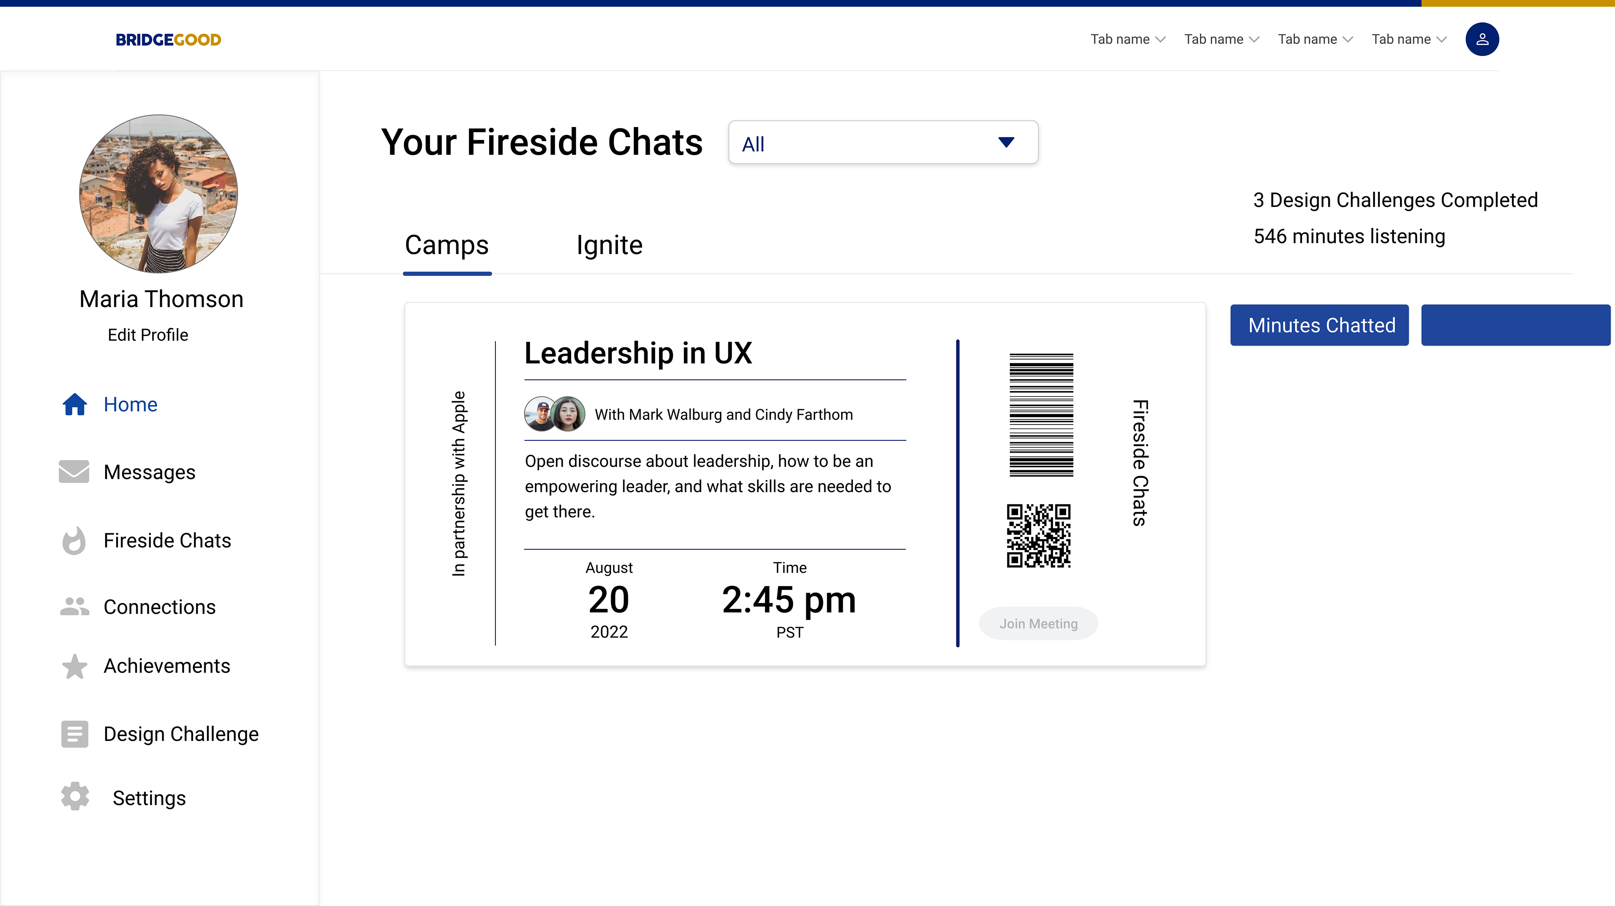Switch to the Ignite tab

click(x=609, y=245)
